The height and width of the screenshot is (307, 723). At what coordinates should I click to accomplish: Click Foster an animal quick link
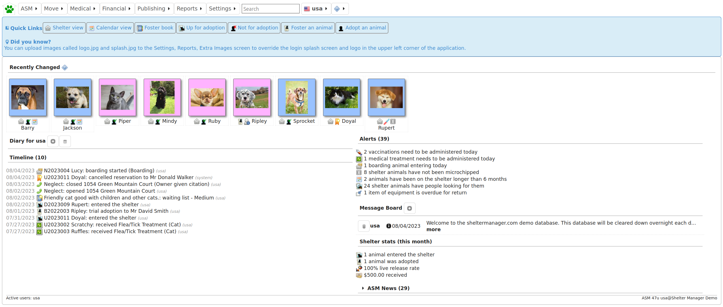[308, 28]
